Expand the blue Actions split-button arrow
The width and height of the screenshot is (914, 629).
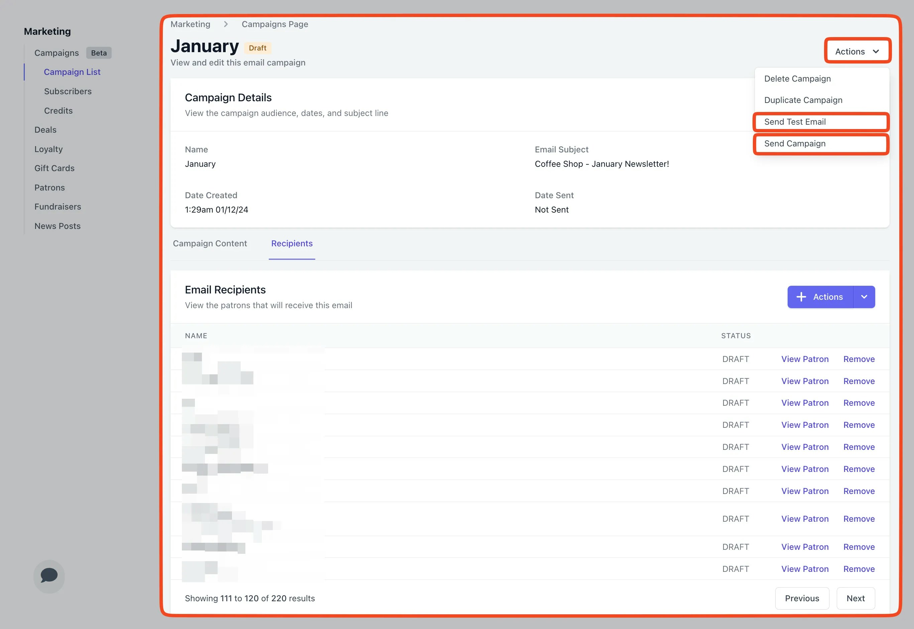(864, 297)
